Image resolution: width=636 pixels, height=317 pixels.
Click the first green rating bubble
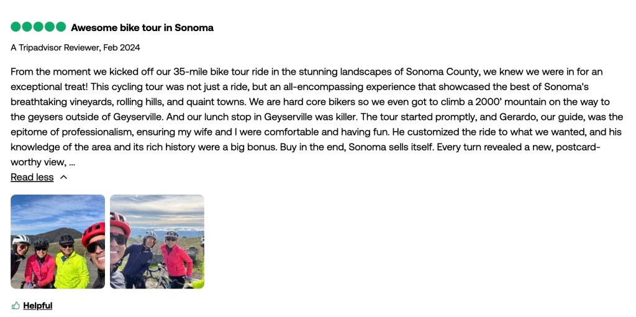click(16, 27)
